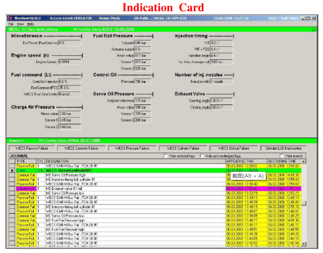Click the Injection begin value field
The height and width of the screenshot is (253, 323).
pos(221,56)
